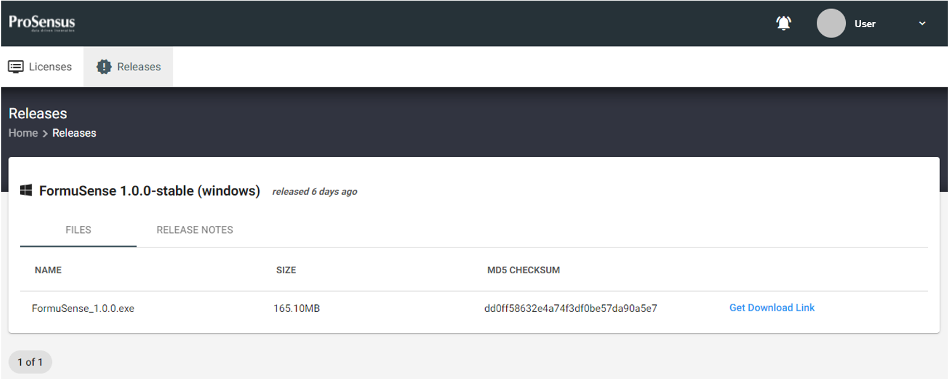The height and width of the screenshot is (379, 949).
Task: Click the 1 of 1 pagination control
Action: tap(30, 362)
